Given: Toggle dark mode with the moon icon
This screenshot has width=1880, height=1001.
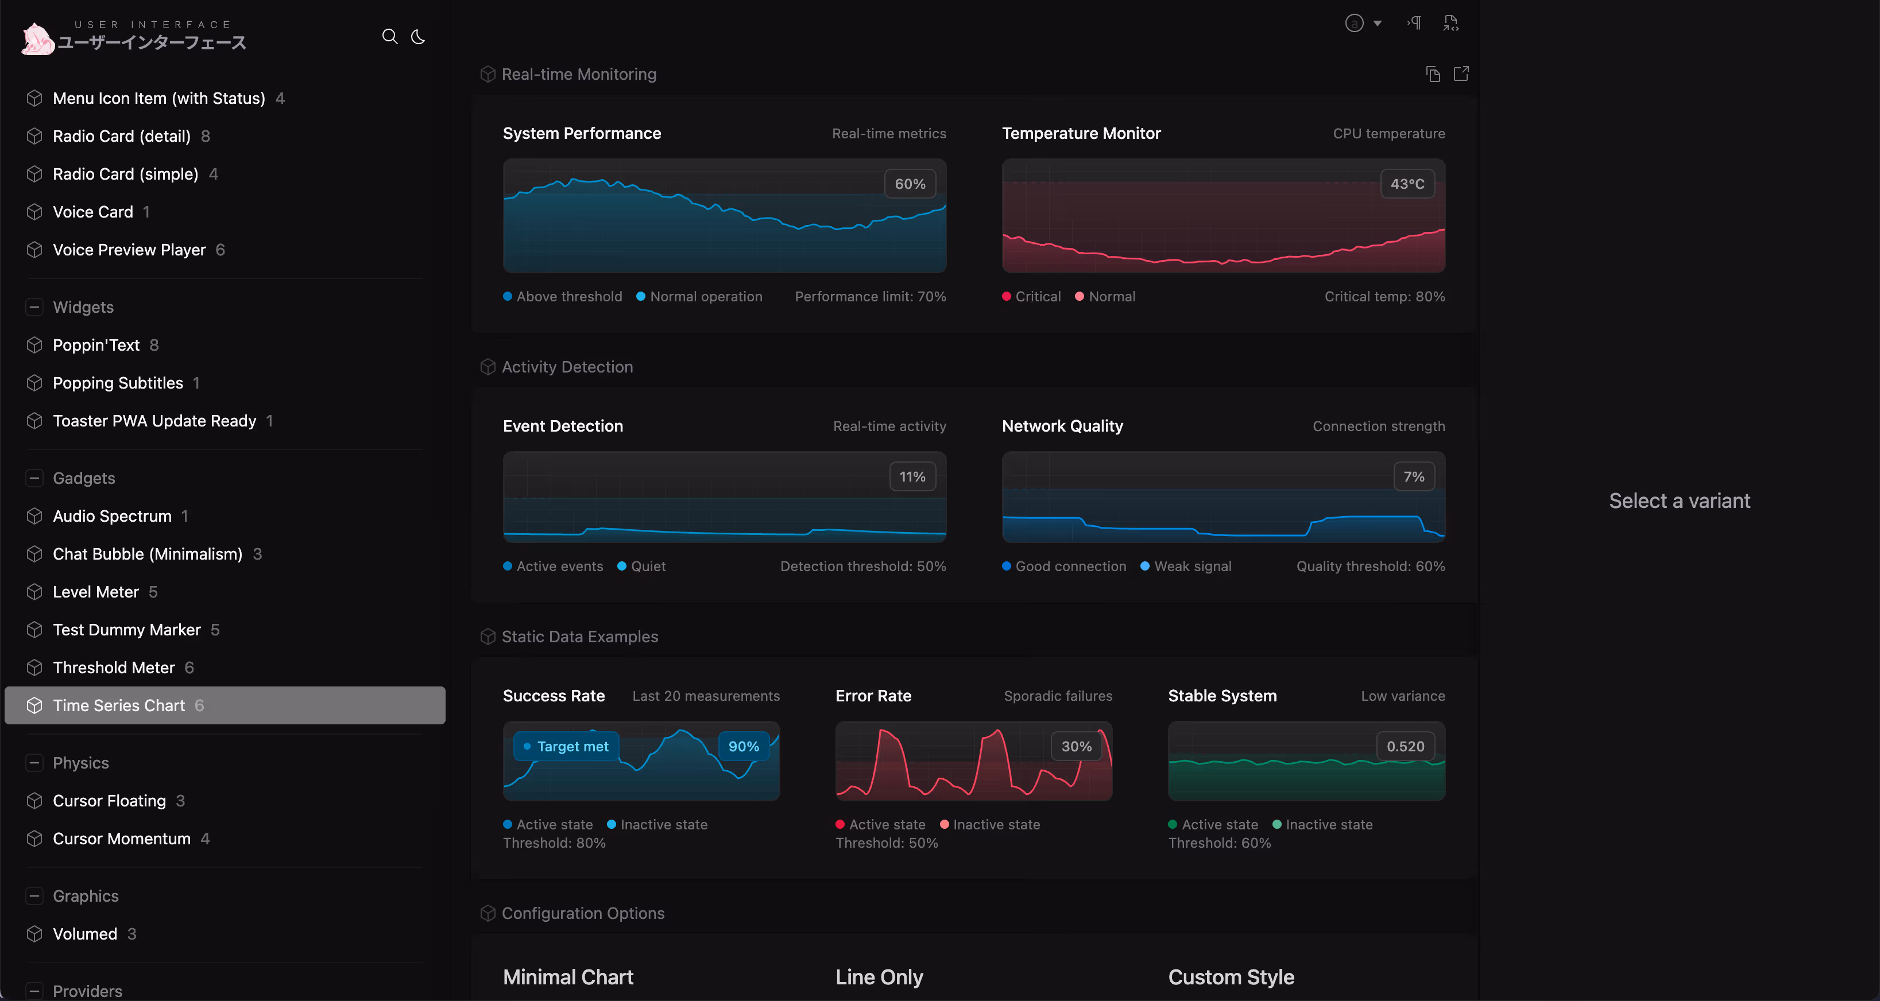Looking at the screenshot, I should pyautogui.click(x=417, y=37).
